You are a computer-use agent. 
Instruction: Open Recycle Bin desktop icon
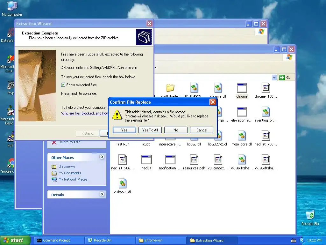coord(310,218)
